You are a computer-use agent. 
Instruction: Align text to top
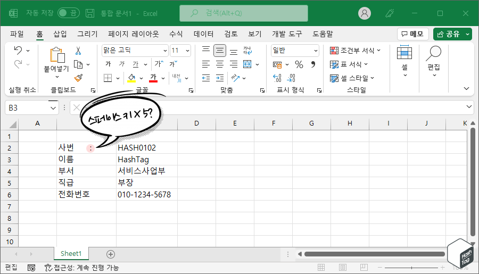pyautogui.click(x=206, y=50)
